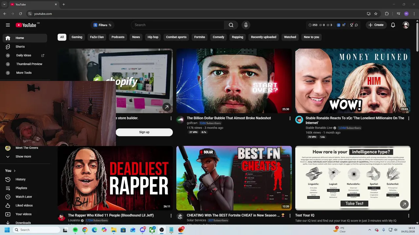Click golfcart channel avatar

[x=180, y=120]
